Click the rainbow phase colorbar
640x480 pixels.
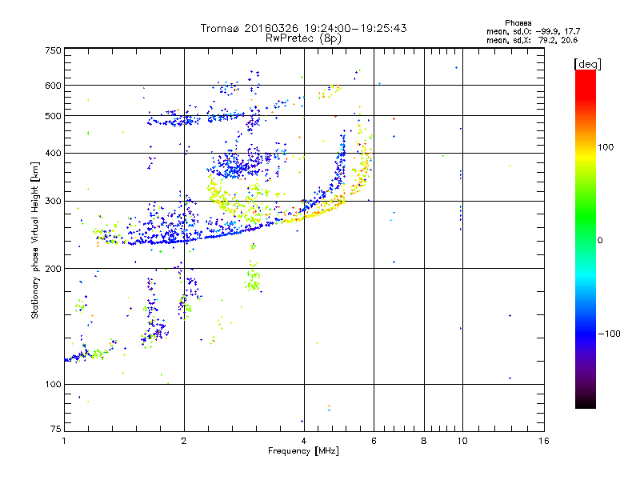tap(586, 238)
